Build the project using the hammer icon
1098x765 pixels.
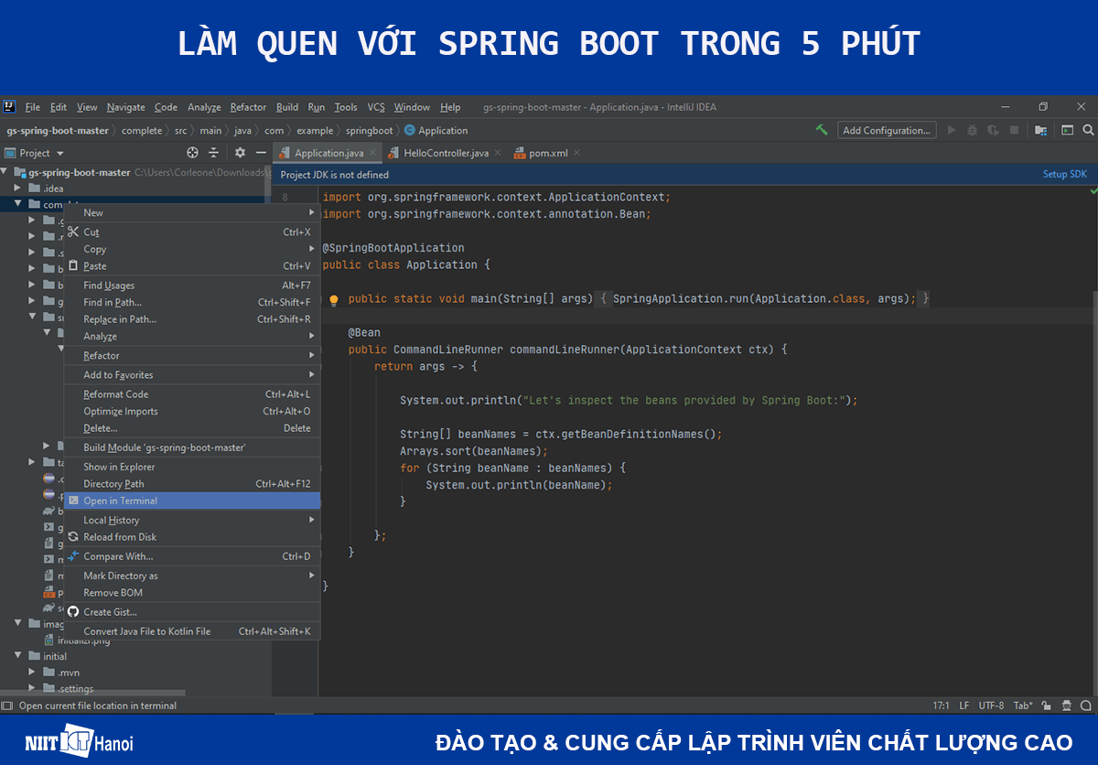(821, 130)
